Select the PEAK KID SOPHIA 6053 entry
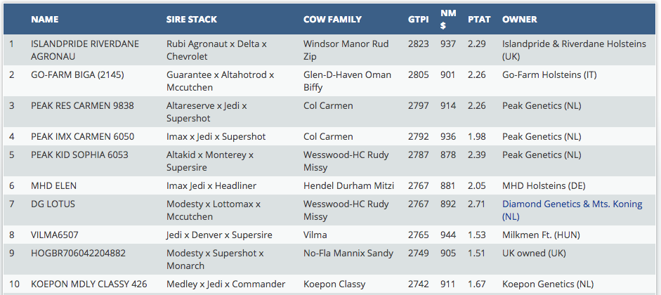The height and width of the screenshot is (295, 661). click(79, 155)
